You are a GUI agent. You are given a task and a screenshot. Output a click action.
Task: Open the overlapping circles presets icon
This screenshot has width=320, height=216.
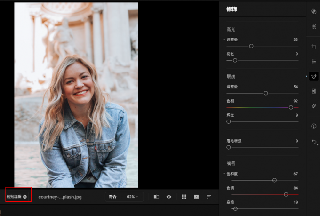pos(313,11)
